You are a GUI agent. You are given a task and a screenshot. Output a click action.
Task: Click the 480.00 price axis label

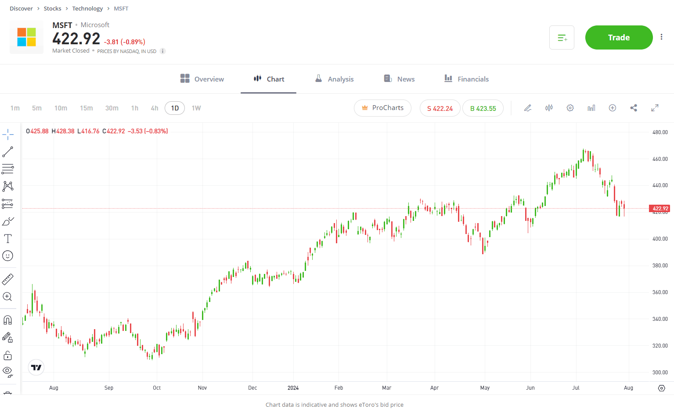click(x=660, y=132)
